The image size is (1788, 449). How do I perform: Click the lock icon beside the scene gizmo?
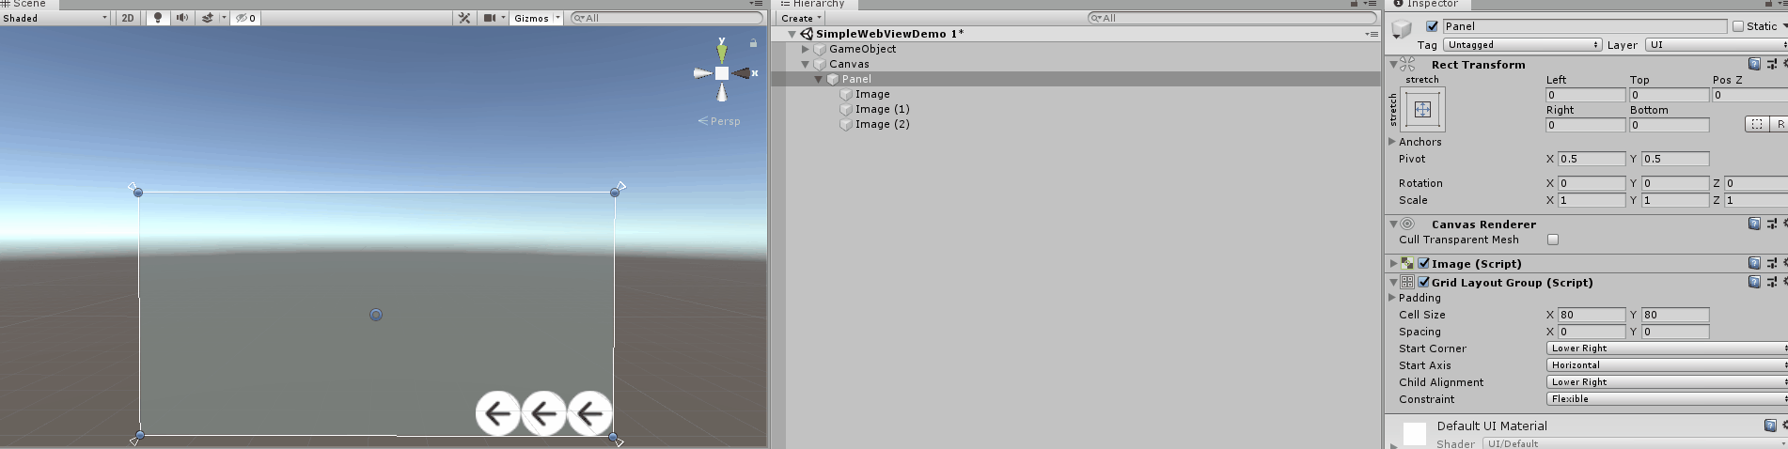pos(753,43)
